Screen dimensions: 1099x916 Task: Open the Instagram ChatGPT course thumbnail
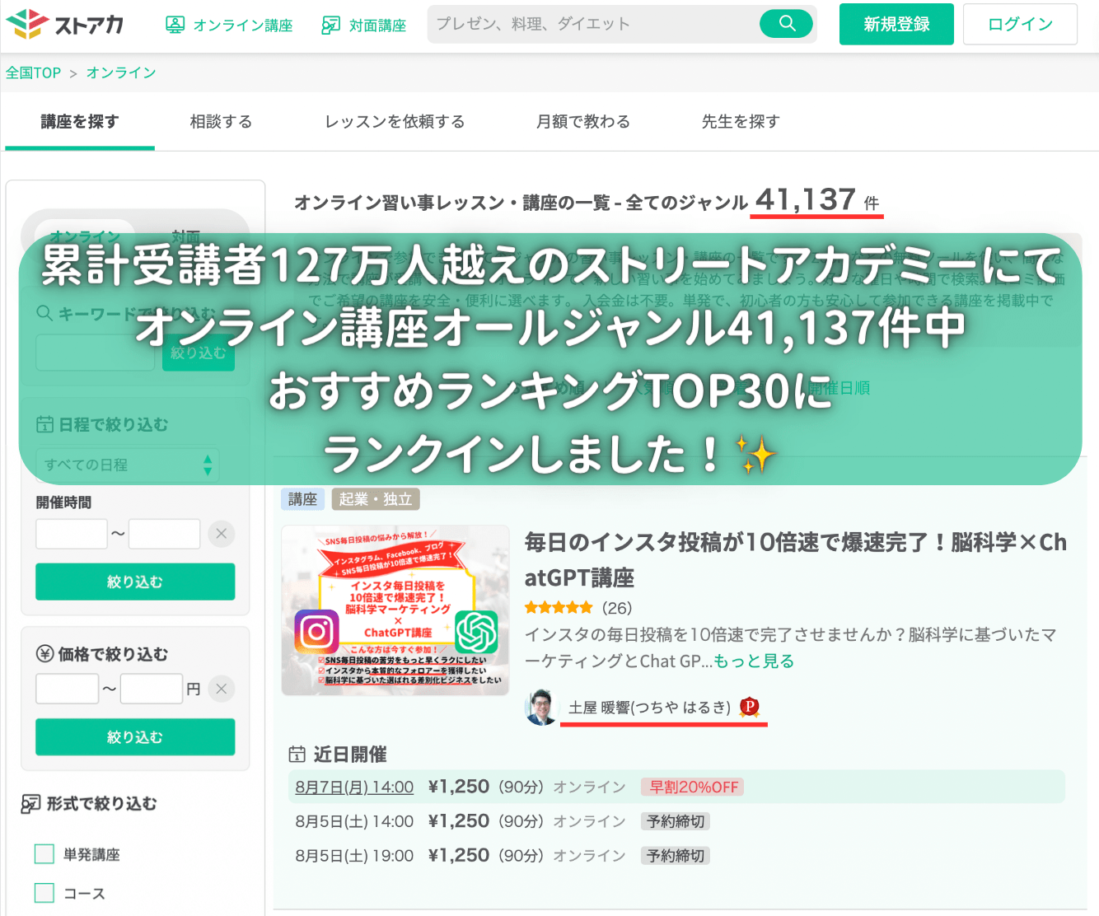point(395,610)
